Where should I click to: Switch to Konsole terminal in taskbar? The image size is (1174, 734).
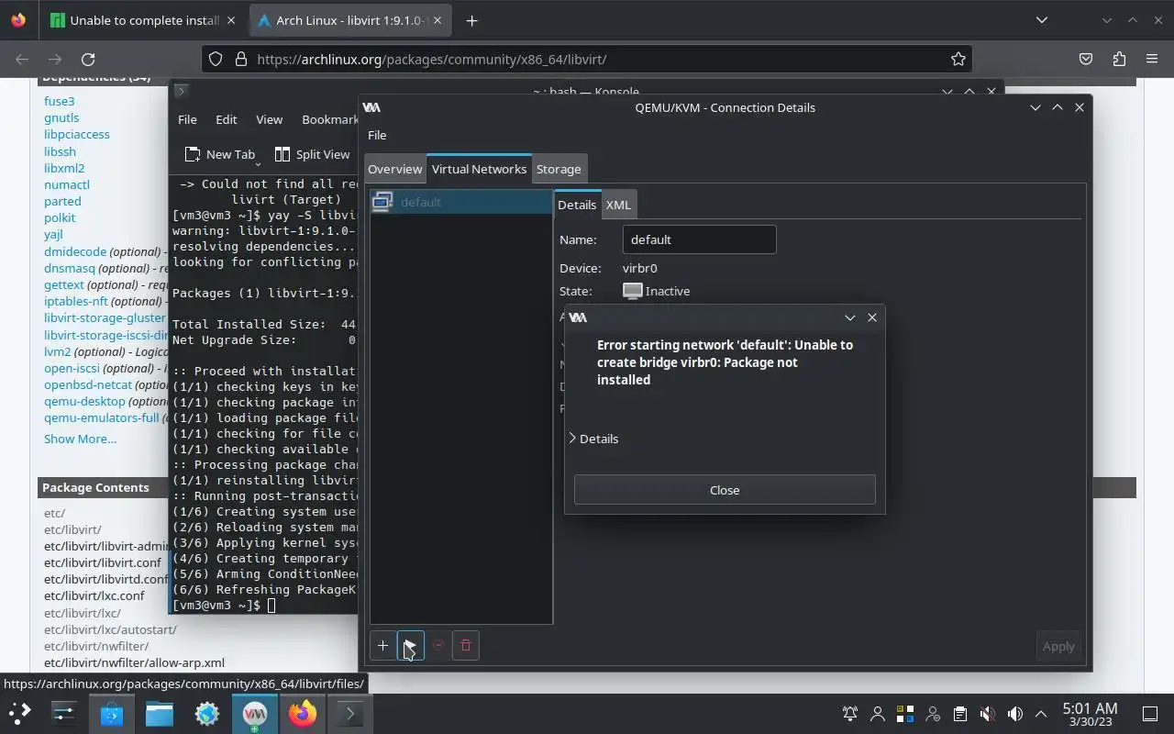click(350, 713)
